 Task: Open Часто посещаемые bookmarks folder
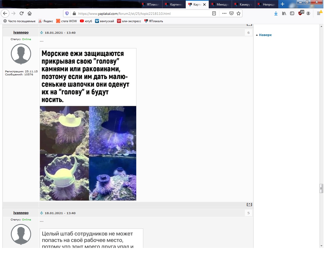tap(19, 21)
